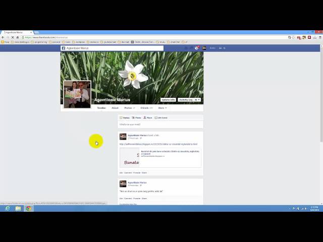
Task: Switch to the Timeline tab
Action: [101, 108]
